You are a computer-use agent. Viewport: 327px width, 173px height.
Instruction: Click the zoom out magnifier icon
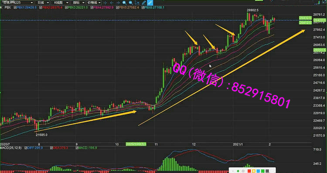pyautogui.click(x=131, y=3)
